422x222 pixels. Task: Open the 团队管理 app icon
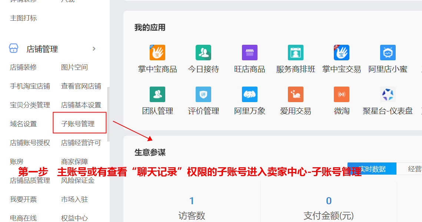pyautogui.click(x=157, y=94)
